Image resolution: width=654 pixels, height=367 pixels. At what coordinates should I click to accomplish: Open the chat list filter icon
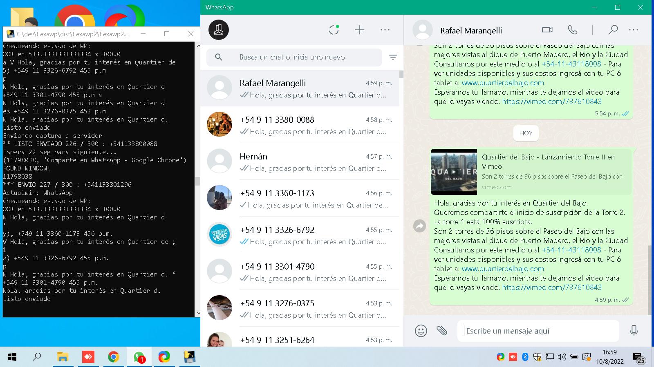click(393, 57)
